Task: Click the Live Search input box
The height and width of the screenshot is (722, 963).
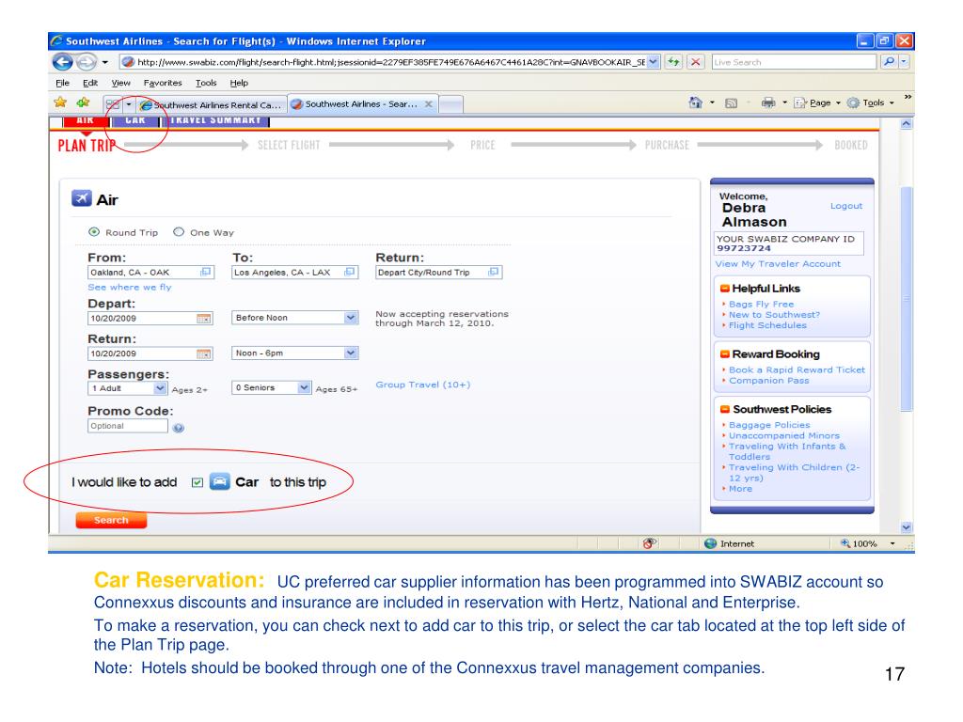Action: [x=794, y=62]
